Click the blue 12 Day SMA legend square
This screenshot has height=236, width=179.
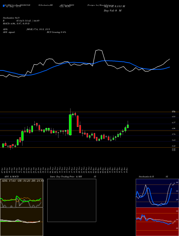pos(4,6)
